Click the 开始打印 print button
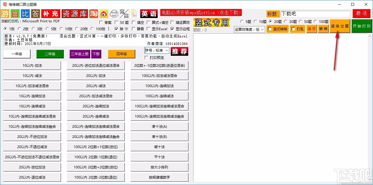 (x=362, y=26)
